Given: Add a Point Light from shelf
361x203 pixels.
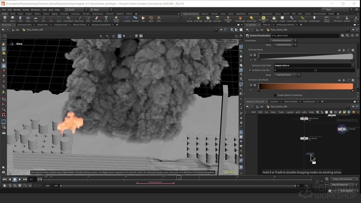Looking at the screenshot, I should pyautogui.click(x=198, y=18).
